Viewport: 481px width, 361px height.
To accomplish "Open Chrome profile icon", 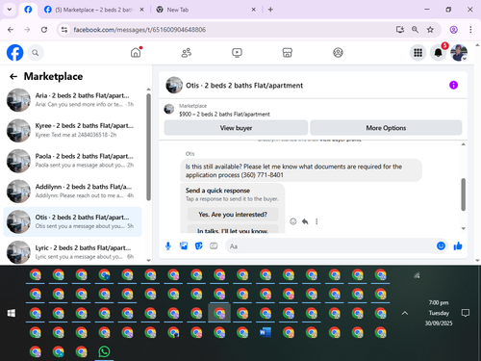I will coord(453,30).
